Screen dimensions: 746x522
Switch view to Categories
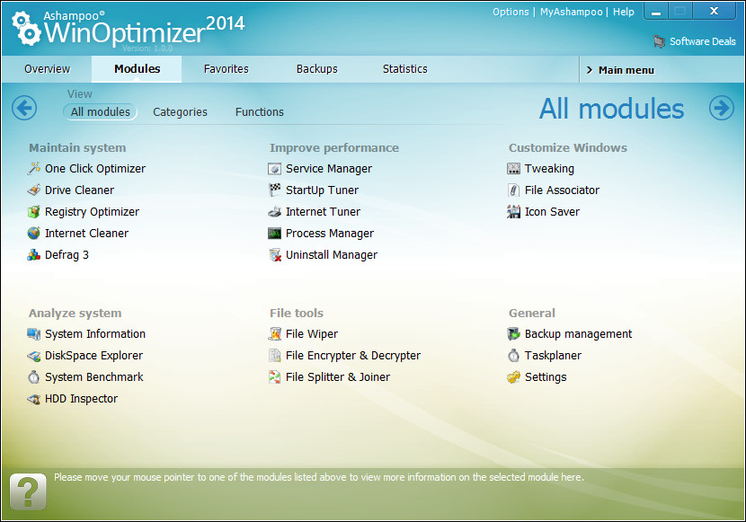coord(180,112)
